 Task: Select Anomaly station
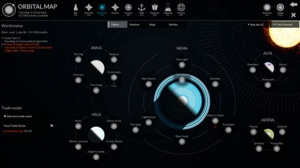215,84
